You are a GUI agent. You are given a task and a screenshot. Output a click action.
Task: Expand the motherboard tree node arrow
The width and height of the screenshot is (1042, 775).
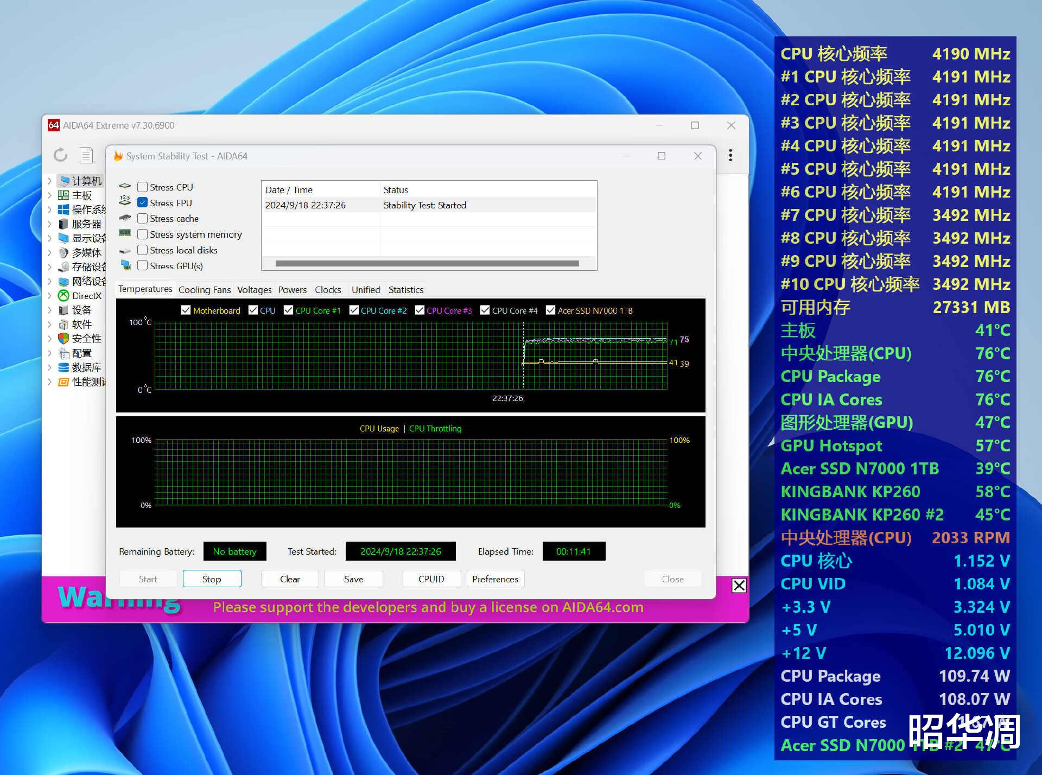pyautogui.click(x=49, y=195)
